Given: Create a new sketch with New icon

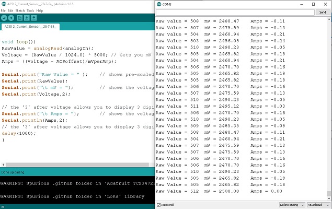Looking at the screenshot, I should (20, 18).
